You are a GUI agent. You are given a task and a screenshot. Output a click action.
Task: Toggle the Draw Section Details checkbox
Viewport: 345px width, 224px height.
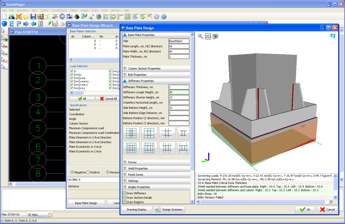click(x=124, y=197)
